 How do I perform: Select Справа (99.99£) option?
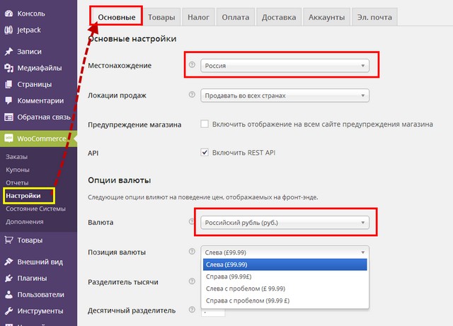pos(285,276)
